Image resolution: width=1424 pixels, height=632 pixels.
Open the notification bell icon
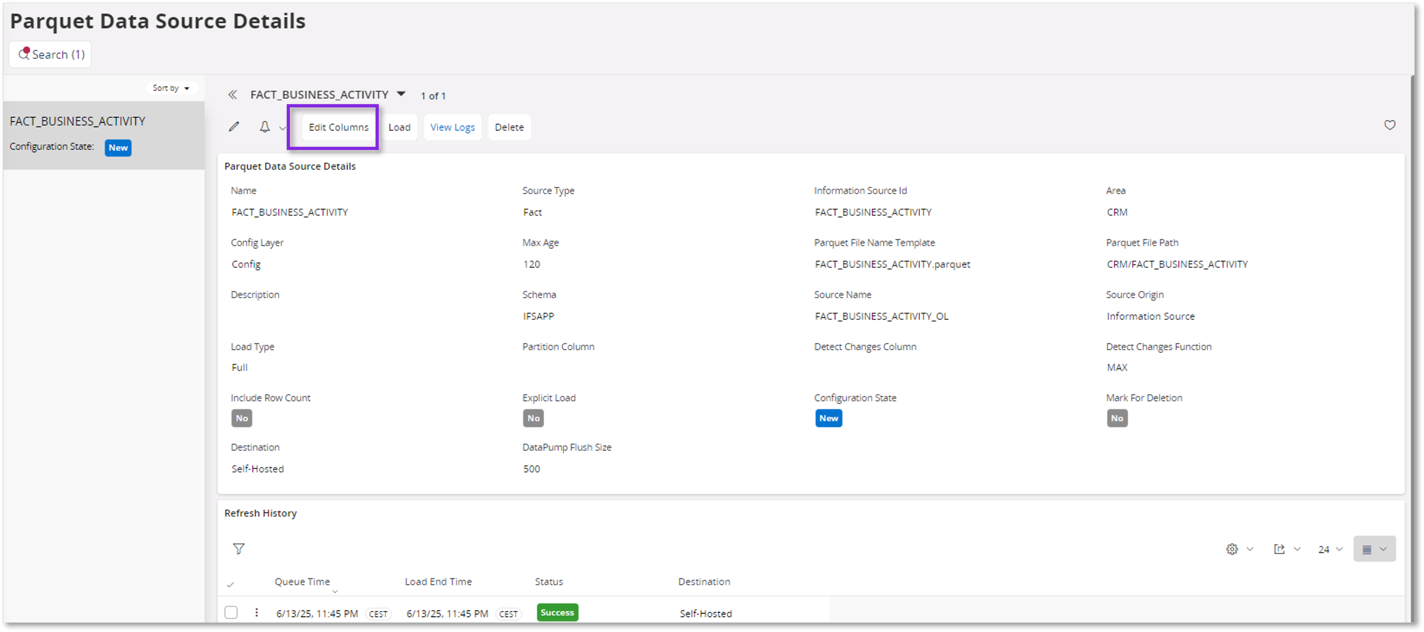(x=265, y=127)
